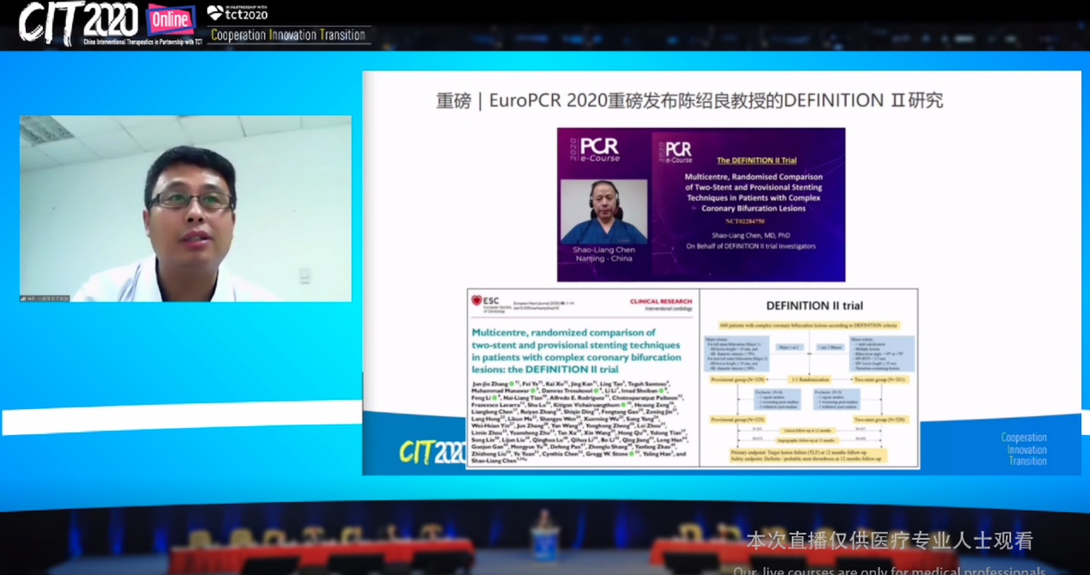
Task: Click the speaker webcam video feed
Action: (186, 208)
